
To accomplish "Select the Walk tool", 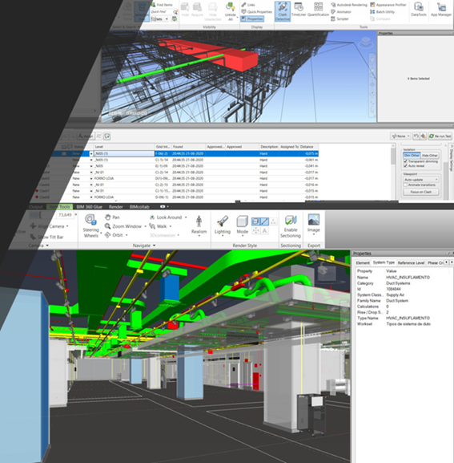I will (x=158, y=226).
